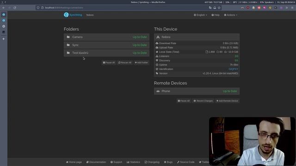Viewport: 296px width, 166px height.
Task: Click Pause All under Remote Devices
Action: (184, 101)
